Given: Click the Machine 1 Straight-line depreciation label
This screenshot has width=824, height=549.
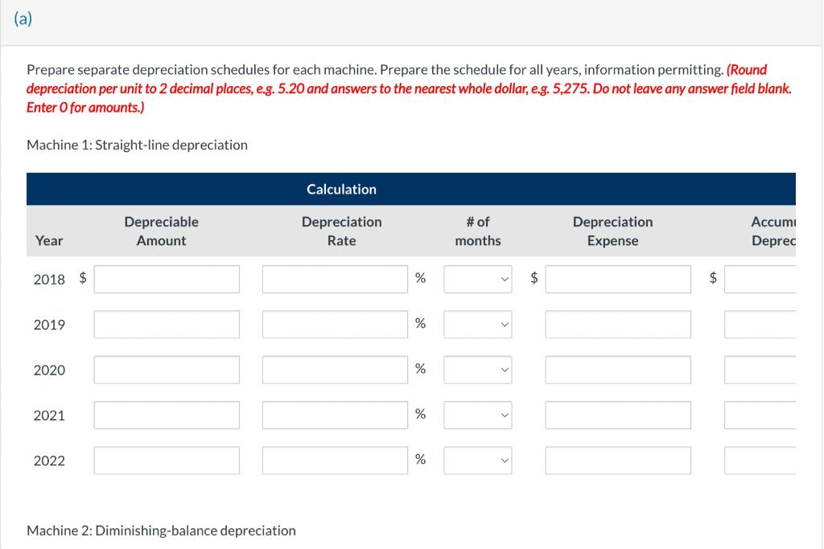Looking at the screenshot, I should (138, 145).
